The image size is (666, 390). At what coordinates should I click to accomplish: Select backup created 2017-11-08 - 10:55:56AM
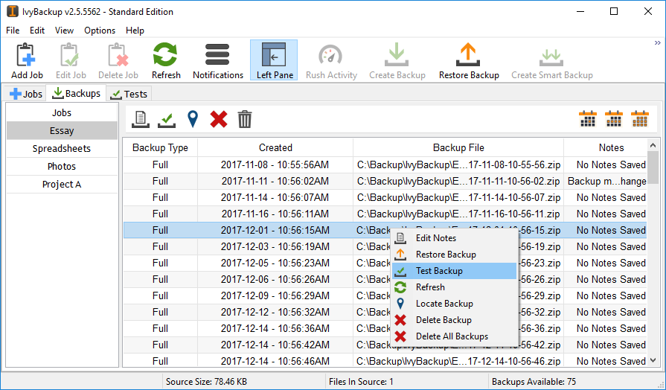pos(385,164)
